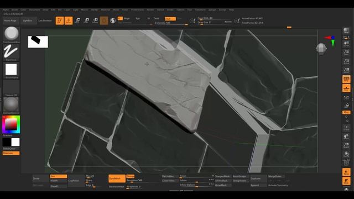Image resolution: width=354 pixels, height=199 pixels.
Task: Click the black-shape reference thumbnail
Action: [38, 42]
